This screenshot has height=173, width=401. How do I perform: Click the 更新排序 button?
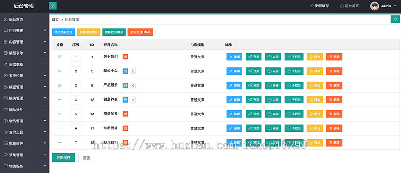pos(64,158)
